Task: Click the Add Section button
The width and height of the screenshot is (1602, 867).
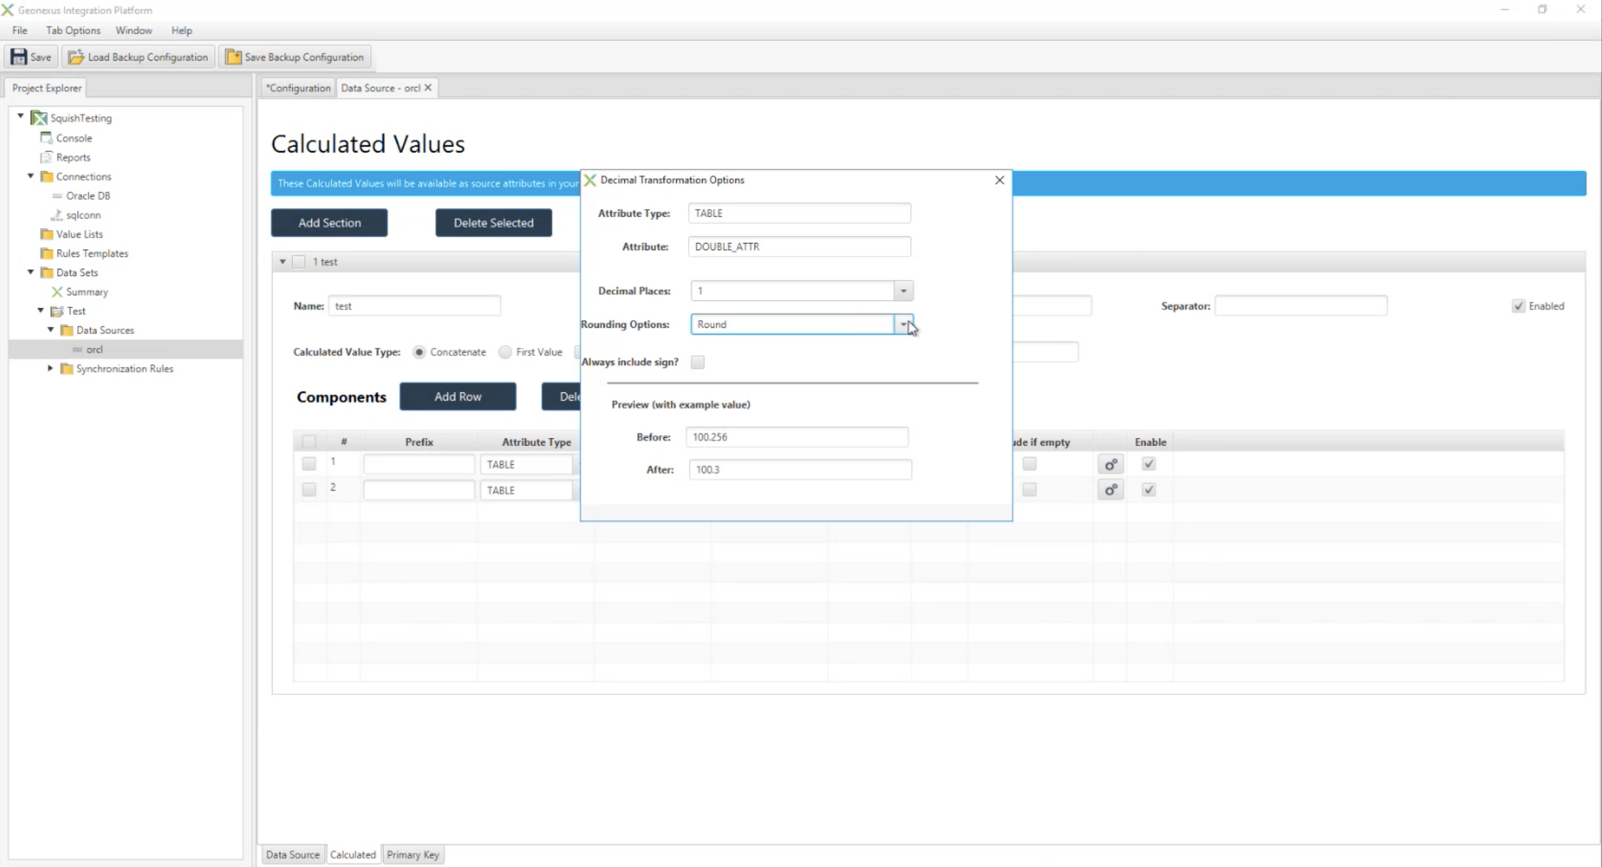Action: pyautogui.click(x=329, y=223)
